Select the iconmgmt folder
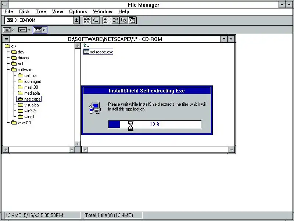 29,81
